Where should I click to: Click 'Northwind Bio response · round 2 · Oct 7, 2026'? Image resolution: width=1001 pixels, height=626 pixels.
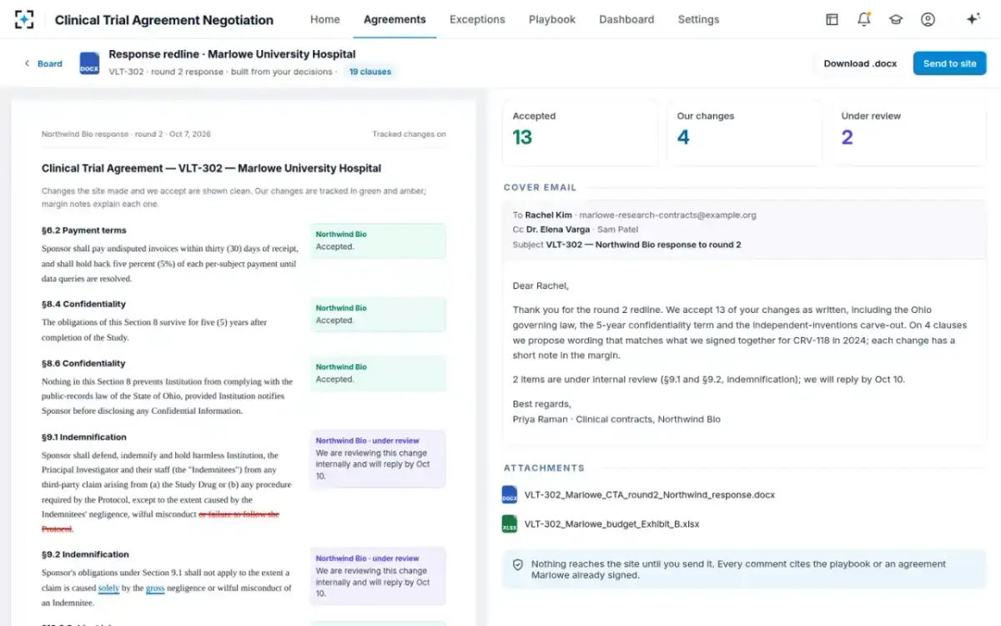point(126,134)
